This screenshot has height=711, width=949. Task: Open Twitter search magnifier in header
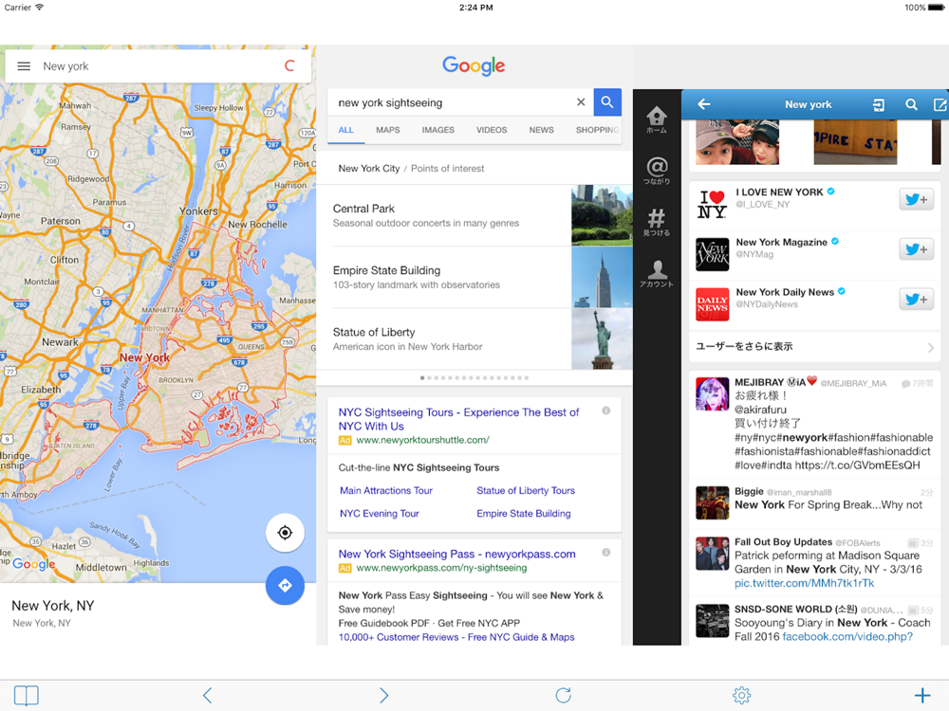pyautogui.click(x=911, y=104)
